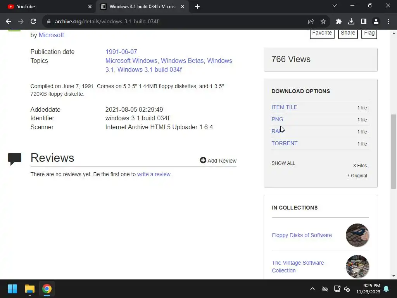
Task: Click the Addeddate value 2021-08-05 02:29:49
Action: tap(134, 110)
